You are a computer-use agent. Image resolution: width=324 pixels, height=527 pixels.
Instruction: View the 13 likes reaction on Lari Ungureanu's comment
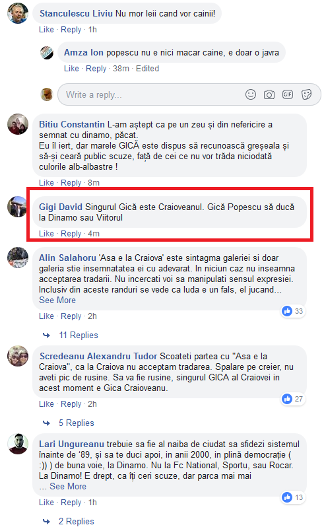click(x=292, y=497)
